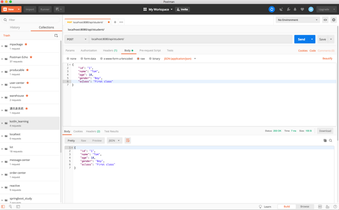Copy response to clipboard icon
The image size is (339, 210).
tap(325, 141)
